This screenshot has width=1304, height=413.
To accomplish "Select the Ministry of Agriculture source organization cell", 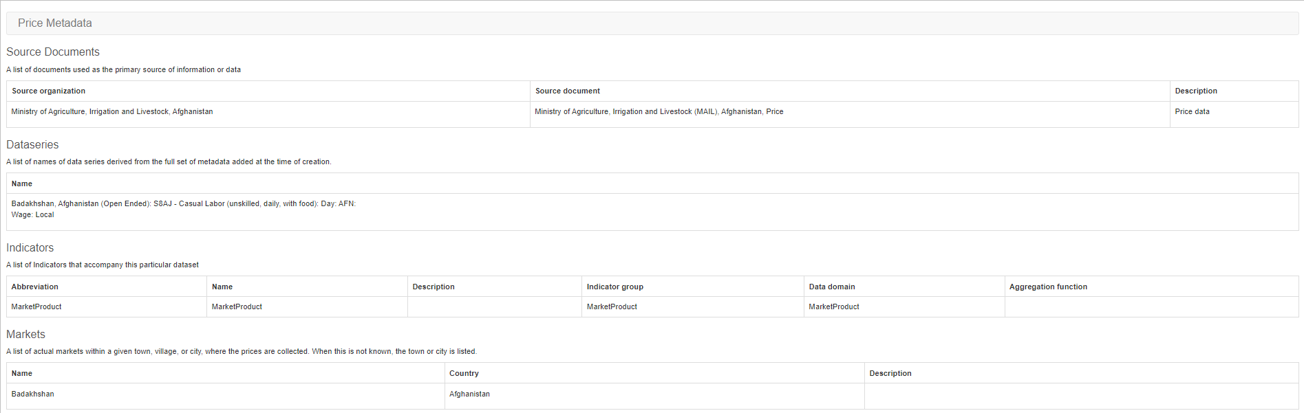I will point(112,111).
